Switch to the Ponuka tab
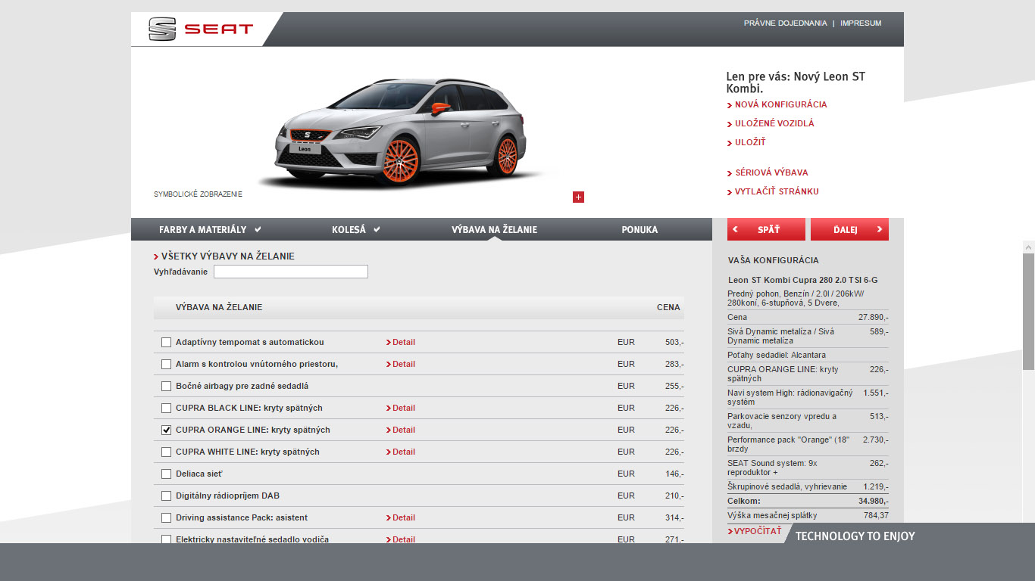This screenshot has height=581, width=1035. click(639, 230)
